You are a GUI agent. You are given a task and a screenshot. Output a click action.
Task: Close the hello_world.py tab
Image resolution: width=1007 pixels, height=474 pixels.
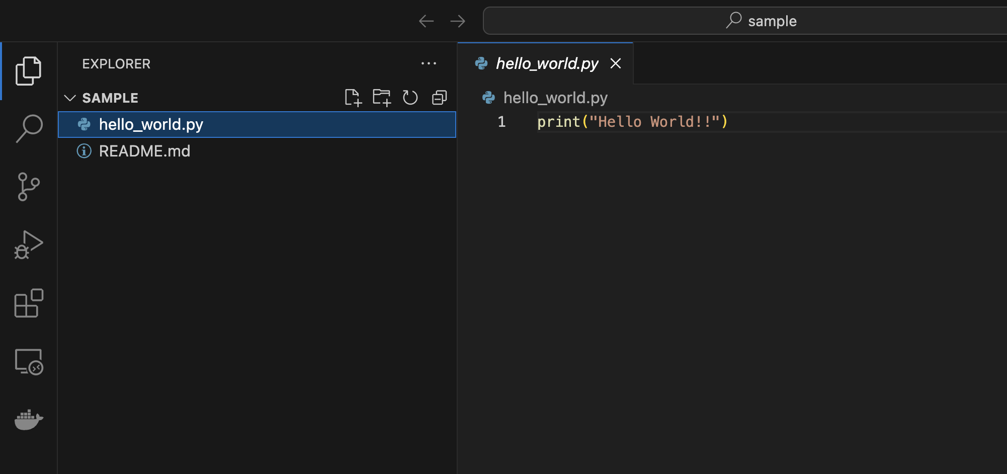click(616, 63)
